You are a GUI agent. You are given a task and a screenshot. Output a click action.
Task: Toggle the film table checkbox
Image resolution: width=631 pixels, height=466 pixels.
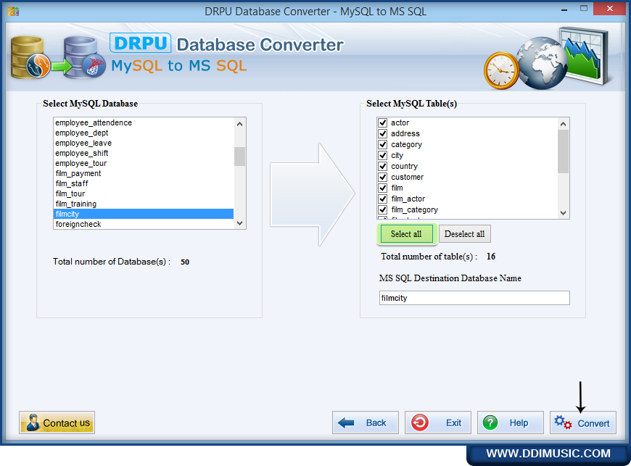tap(383, 188)
